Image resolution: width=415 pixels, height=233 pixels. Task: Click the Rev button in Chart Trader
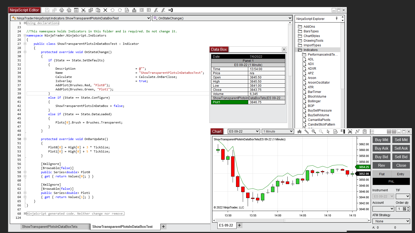pos(382,165)
